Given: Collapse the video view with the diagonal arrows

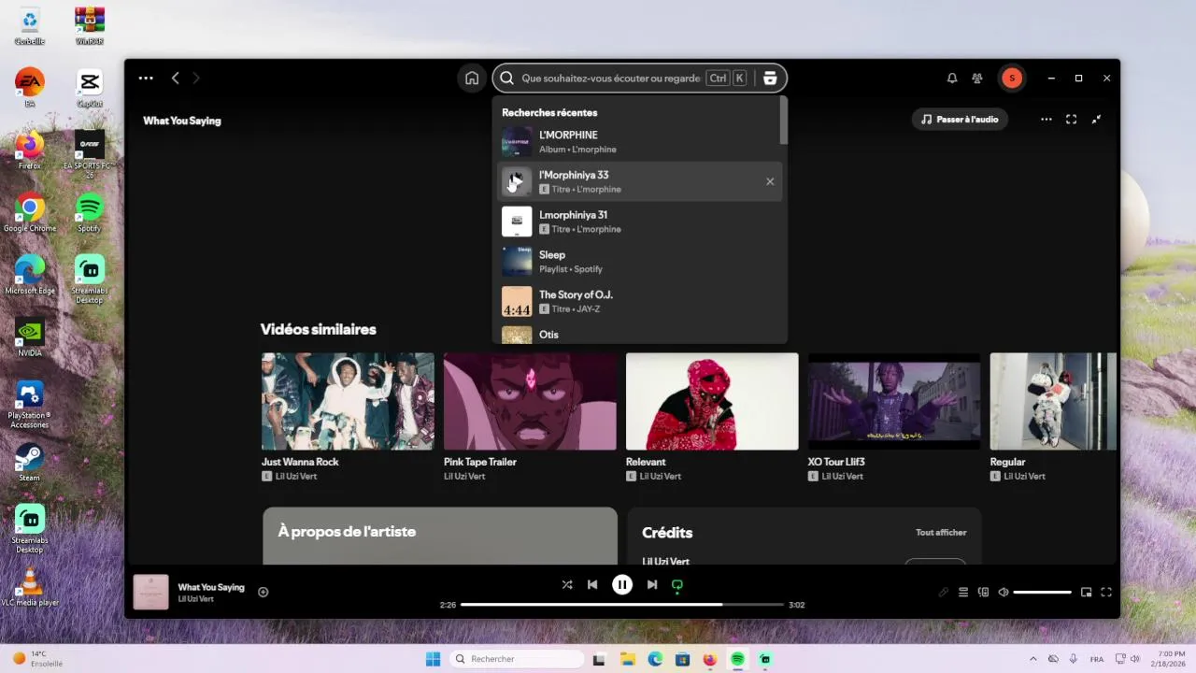Looking at the screenshot, I should 1097,120.
